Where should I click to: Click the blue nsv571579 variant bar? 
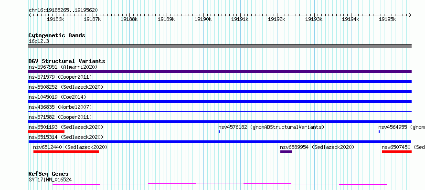(x=220, y=82)
